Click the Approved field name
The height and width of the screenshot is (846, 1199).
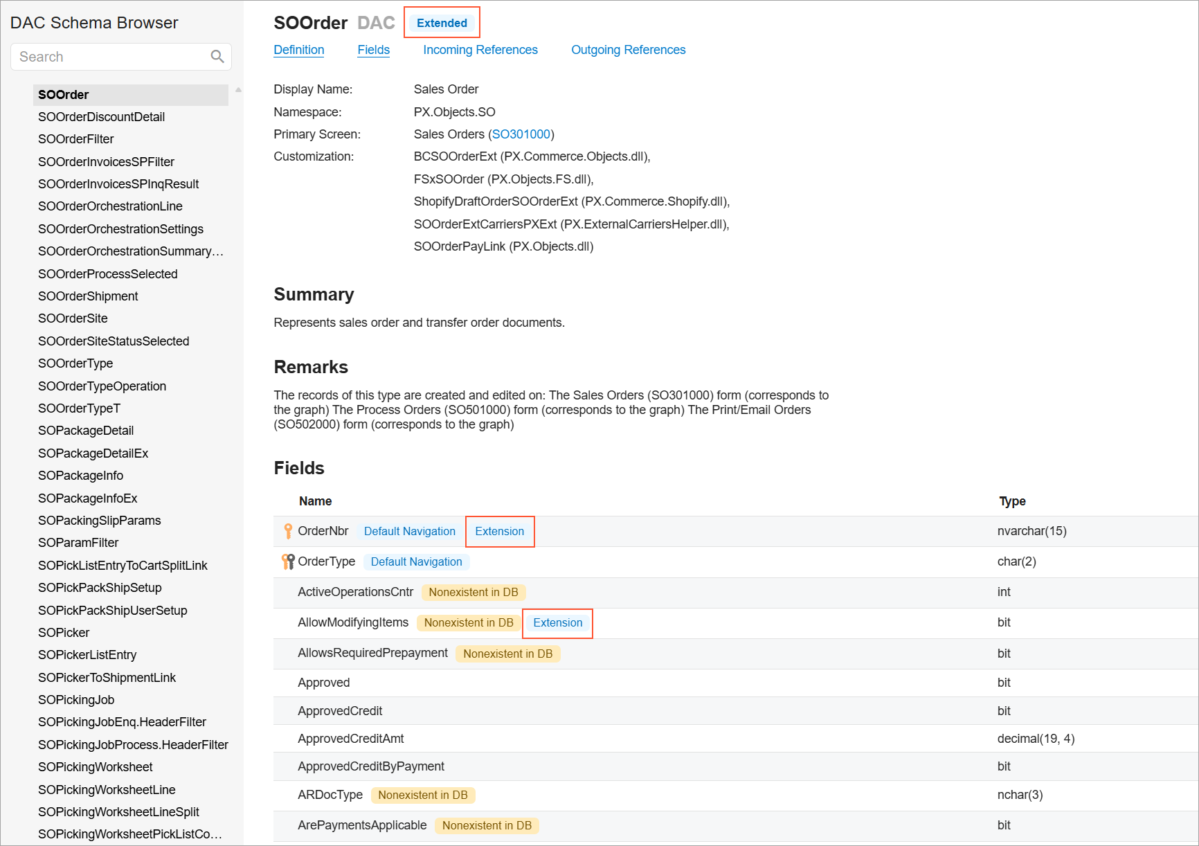324,683
